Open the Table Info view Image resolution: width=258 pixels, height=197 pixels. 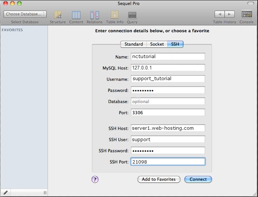115,17
